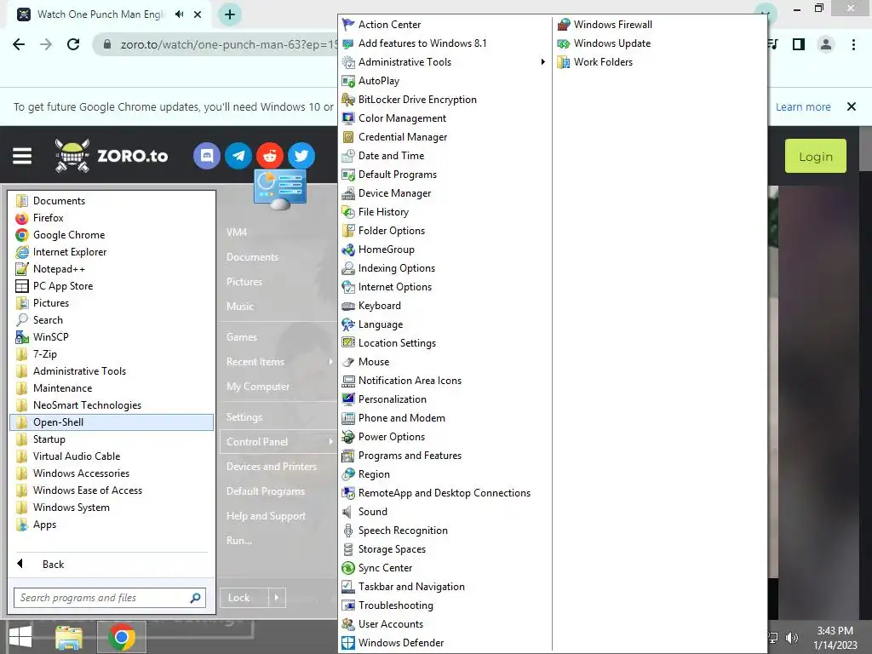Screen dimensions: 872x654
Task: Toggle Chrome side panel button
Action: coord(799,44)
